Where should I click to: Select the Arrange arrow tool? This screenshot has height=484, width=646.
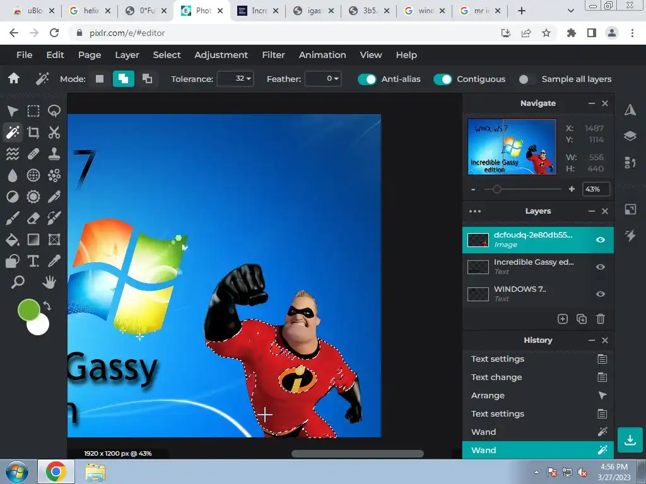13,111
